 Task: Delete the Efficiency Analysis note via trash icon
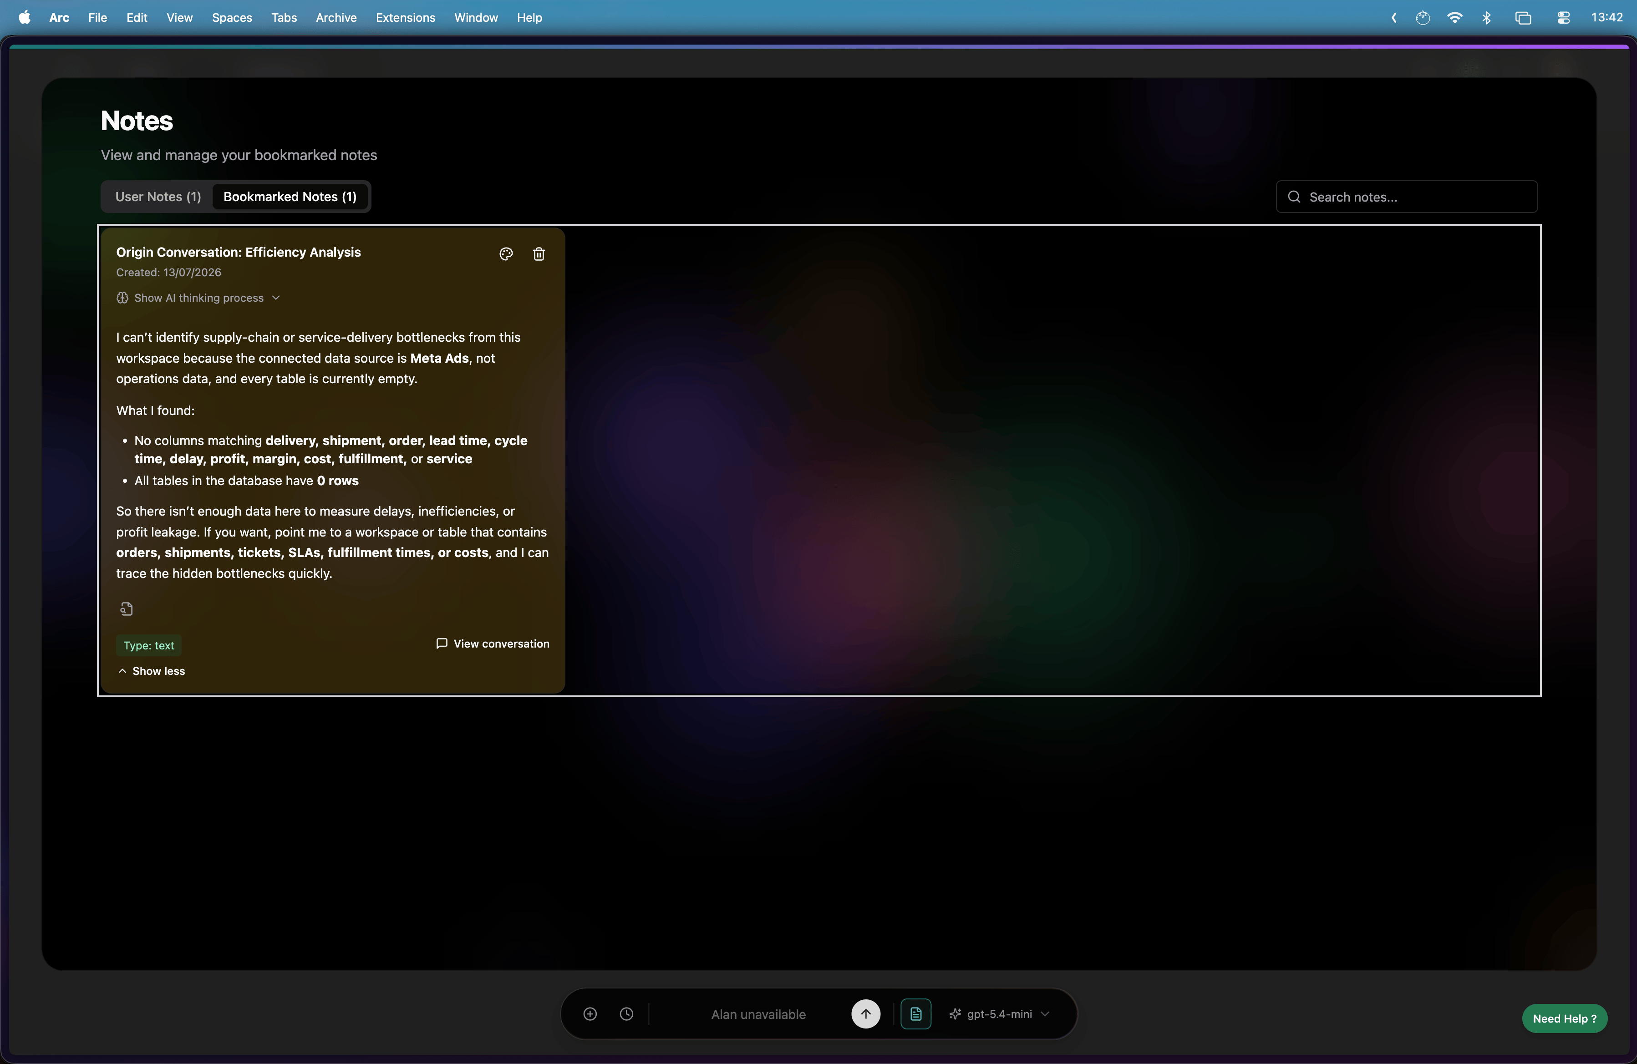click(539, 254)
